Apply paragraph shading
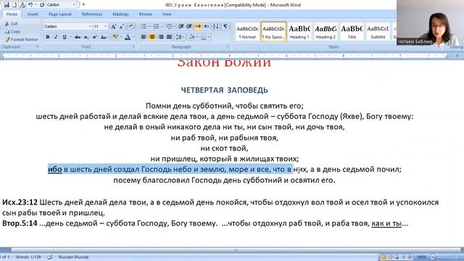Viewport: 464px width, 261px height. click(191, 37)
